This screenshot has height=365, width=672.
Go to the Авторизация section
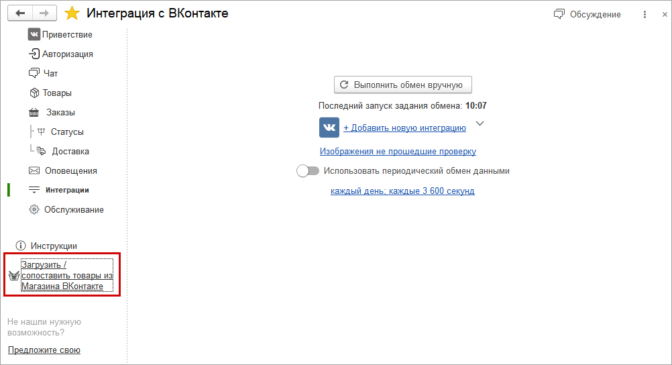(x=67, y=54)
